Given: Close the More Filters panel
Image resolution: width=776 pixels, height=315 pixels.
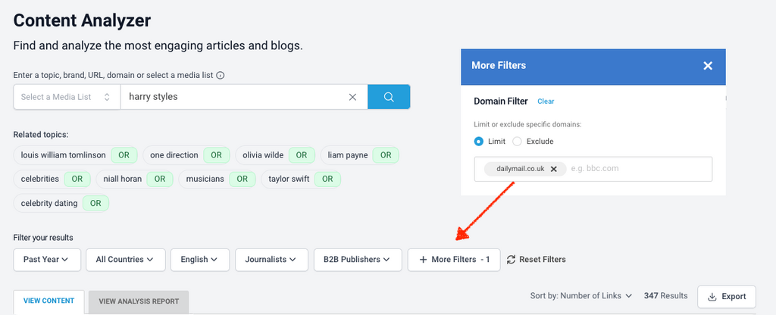Looking at the screenshot, I should [x=708, y=66].
